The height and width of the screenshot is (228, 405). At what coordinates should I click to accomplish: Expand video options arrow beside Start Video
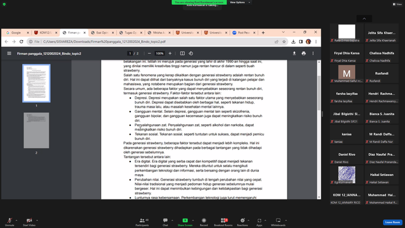[x=37, y=220]
